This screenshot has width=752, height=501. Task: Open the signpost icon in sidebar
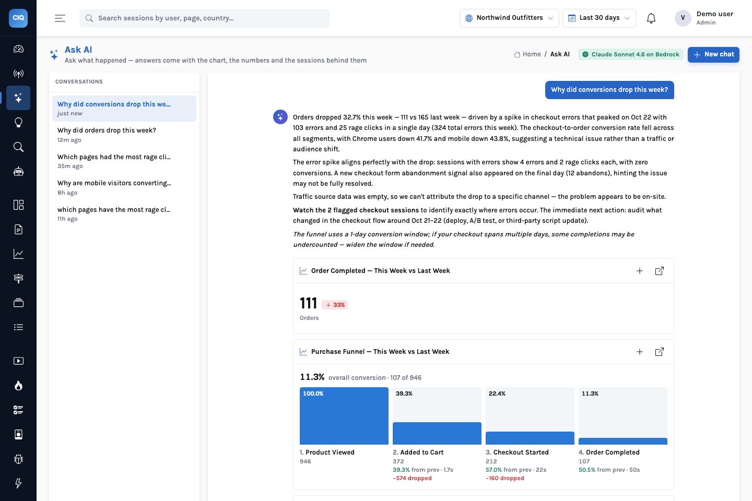tap(18, 278)
